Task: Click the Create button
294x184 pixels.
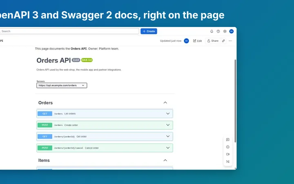Action: tap(149, 31)
